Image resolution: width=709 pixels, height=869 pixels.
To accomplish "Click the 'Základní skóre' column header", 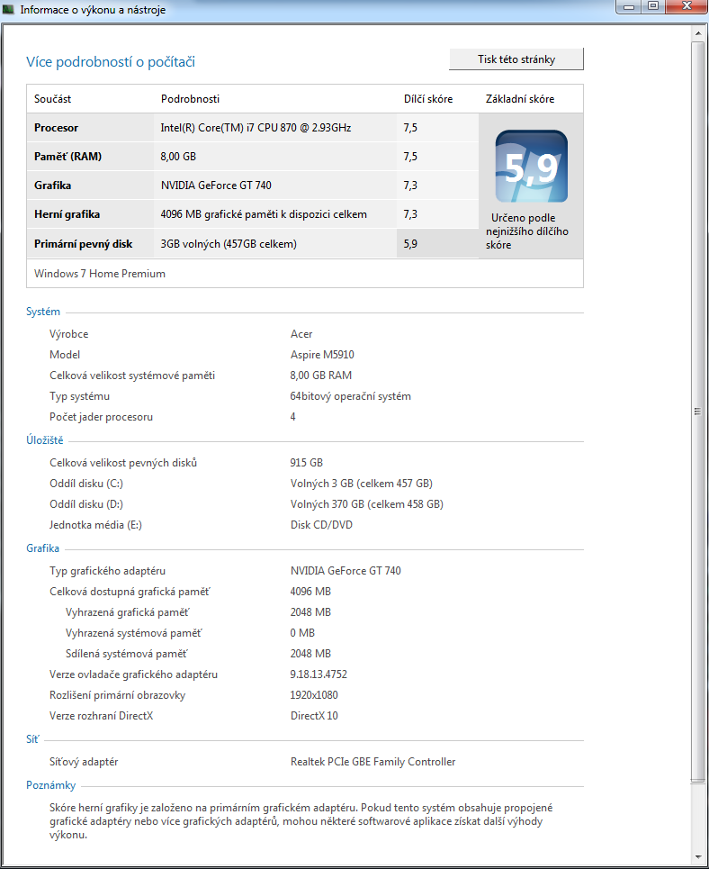I will tap(520, 99).
